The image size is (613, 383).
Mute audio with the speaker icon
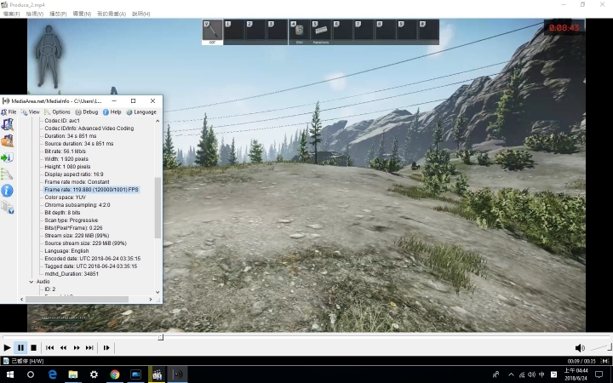pyautogui.click(x=580, y=348)
